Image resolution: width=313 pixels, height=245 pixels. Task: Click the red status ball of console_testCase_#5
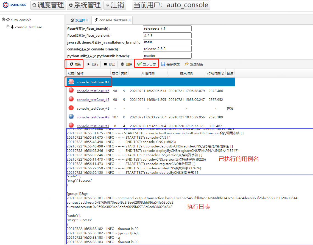[71, 99]
